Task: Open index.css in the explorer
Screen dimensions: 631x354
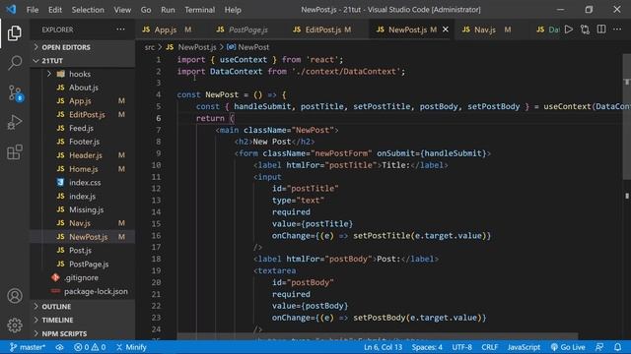Action: tap(83, 182)
